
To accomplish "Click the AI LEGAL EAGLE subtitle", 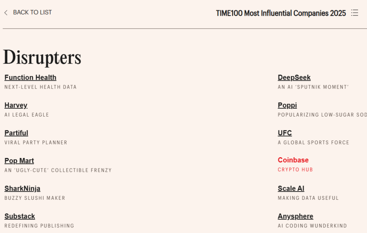I will pos(27,115).
